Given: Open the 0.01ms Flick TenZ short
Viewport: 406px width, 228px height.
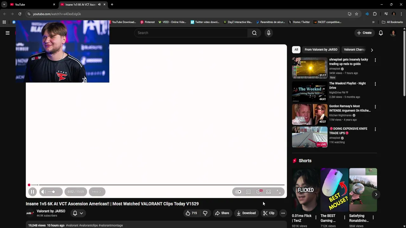Looking at the screenshot, I should click(306, 190).
